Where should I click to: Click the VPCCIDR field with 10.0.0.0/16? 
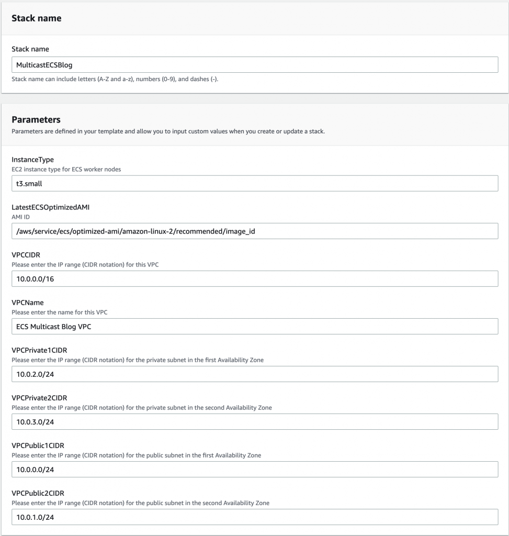[x=255, y=278]
